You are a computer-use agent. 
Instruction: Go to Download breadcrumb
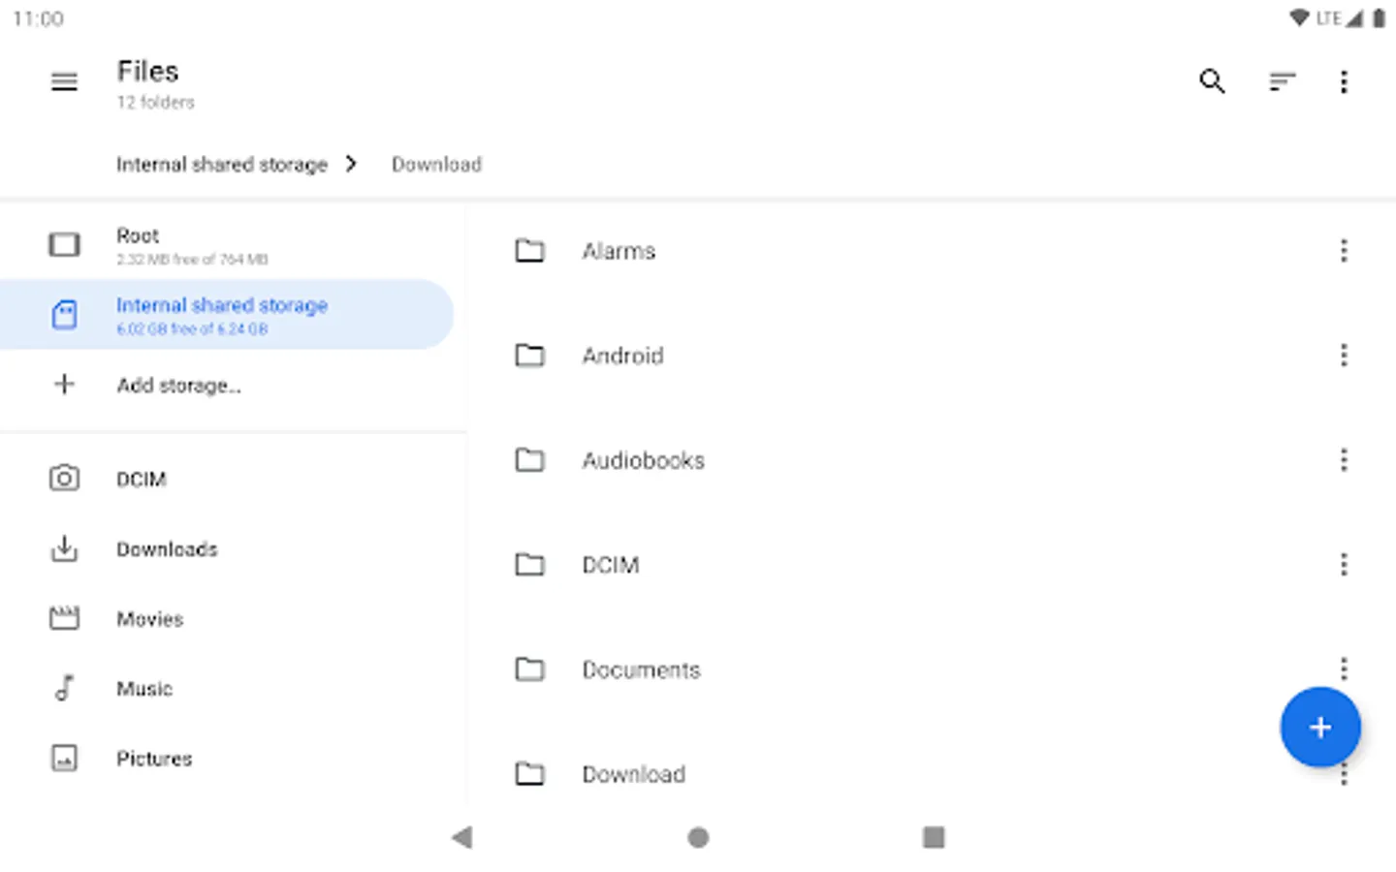pos(436,165)
